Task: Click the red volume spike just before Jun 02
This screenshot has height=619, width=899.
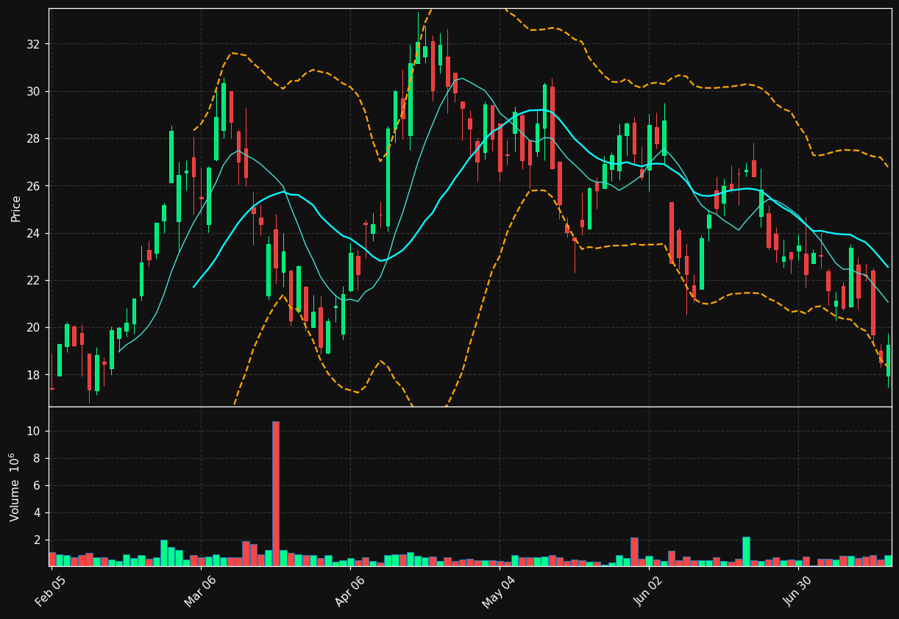Action: pos(634,552)
